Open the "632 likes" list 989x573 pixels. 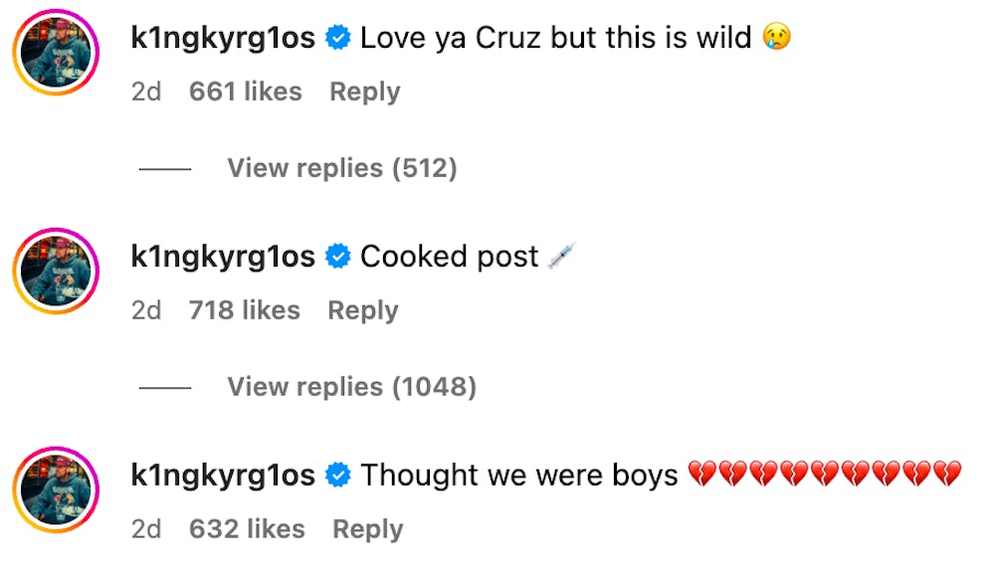[x=246, y=529]
